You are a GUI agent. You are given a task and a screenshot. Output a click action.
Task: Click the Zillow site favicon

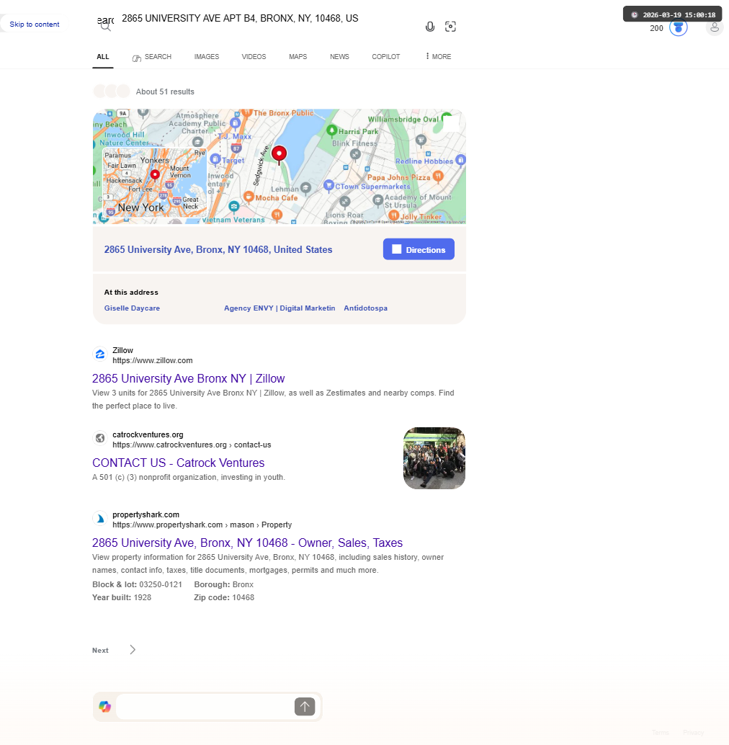[99, 354]
